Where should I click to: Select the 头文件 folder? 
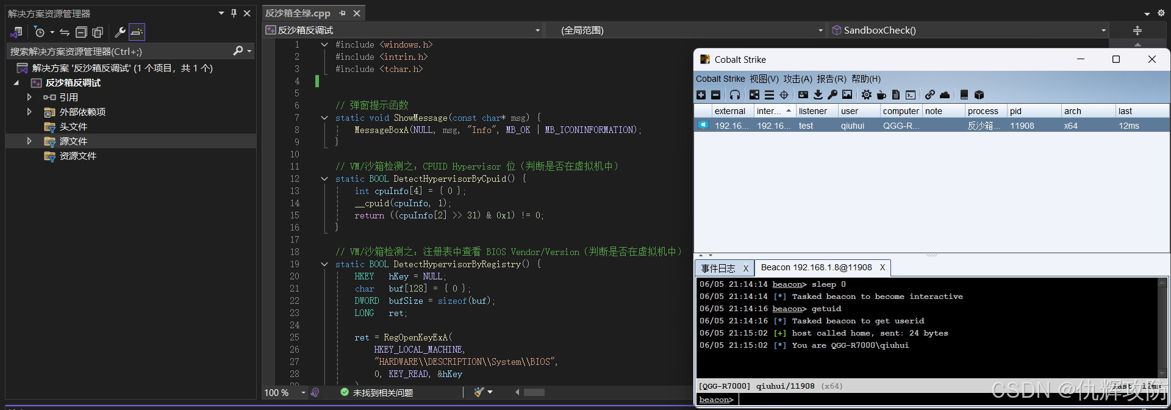[x=73, y=126]
